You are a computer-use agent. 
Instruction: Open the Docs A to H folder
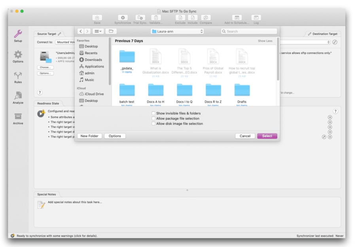pyautogui.click(x=155, y=91)
